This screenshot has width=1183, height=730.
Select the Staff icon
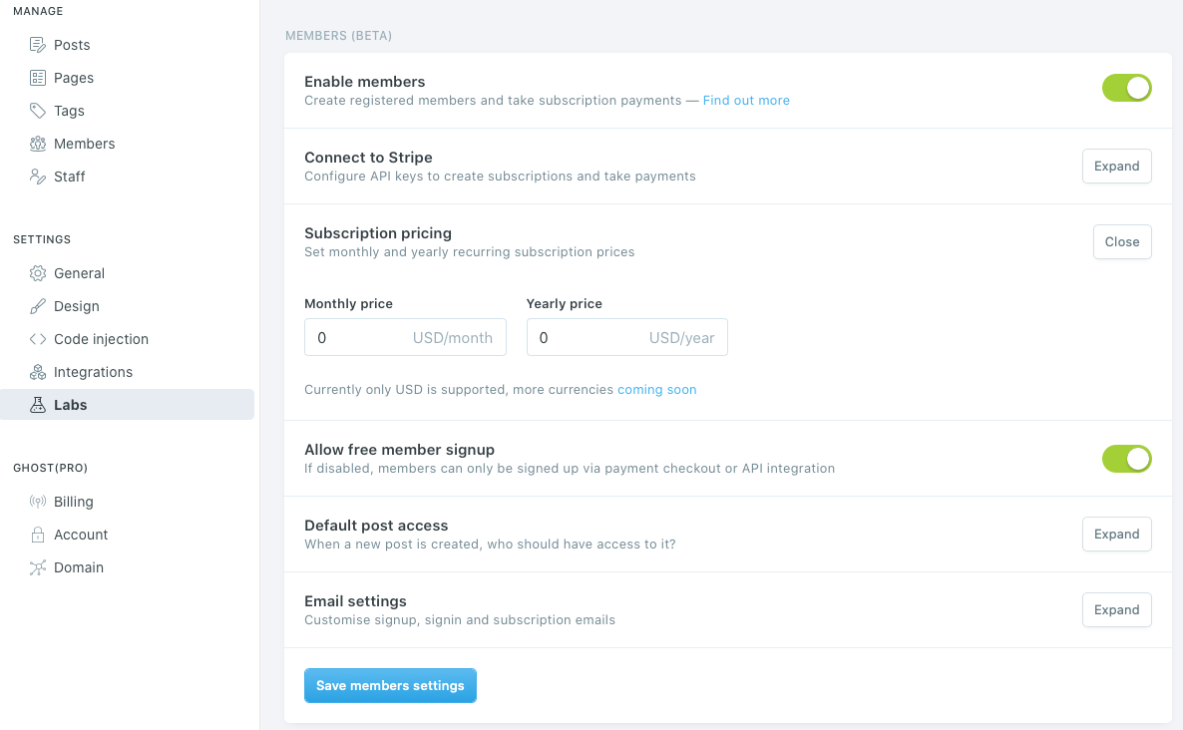point(36,177)
